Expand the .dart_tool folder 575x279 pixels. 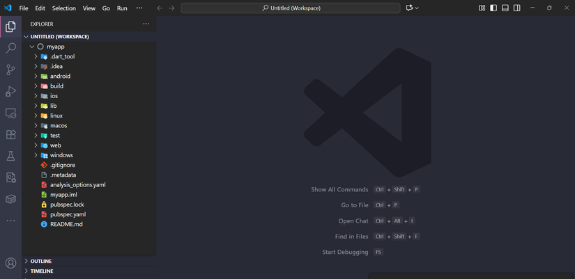click(x=89, y=56)
